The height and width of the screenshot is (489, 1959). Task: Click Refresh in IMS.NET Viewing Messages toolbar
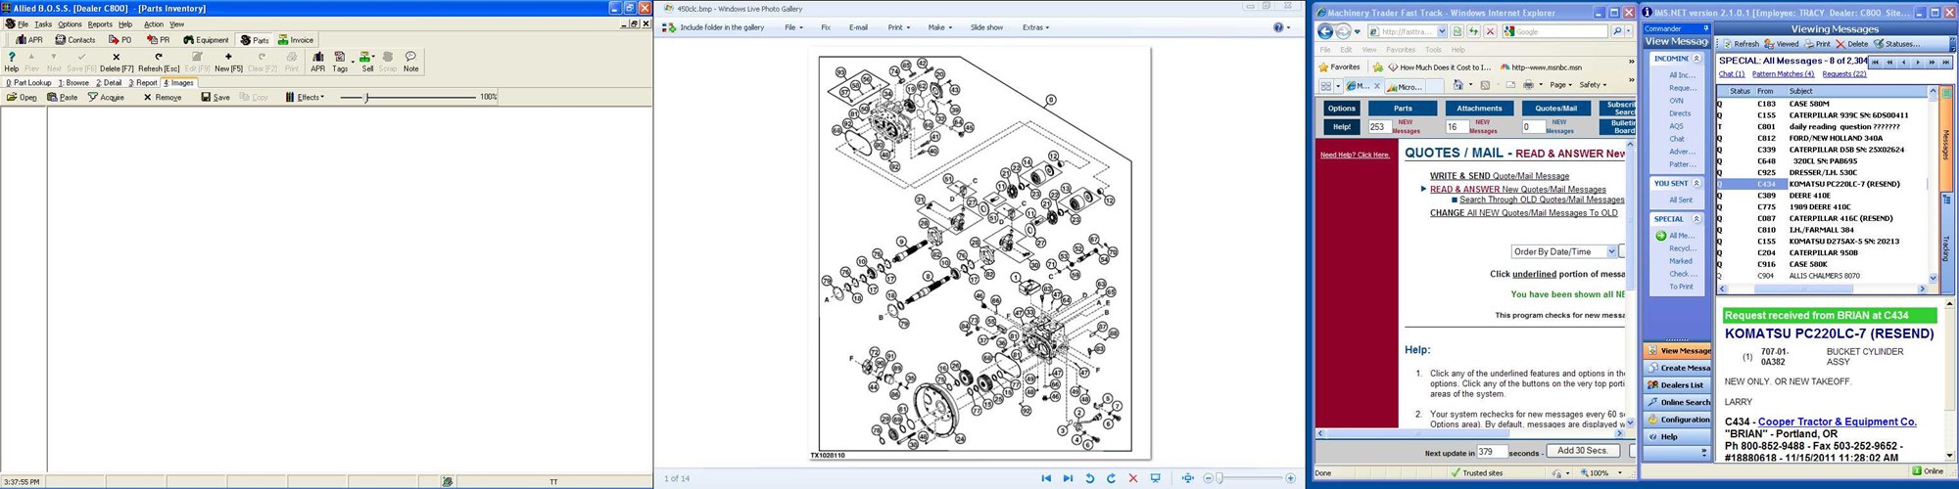1741,44
